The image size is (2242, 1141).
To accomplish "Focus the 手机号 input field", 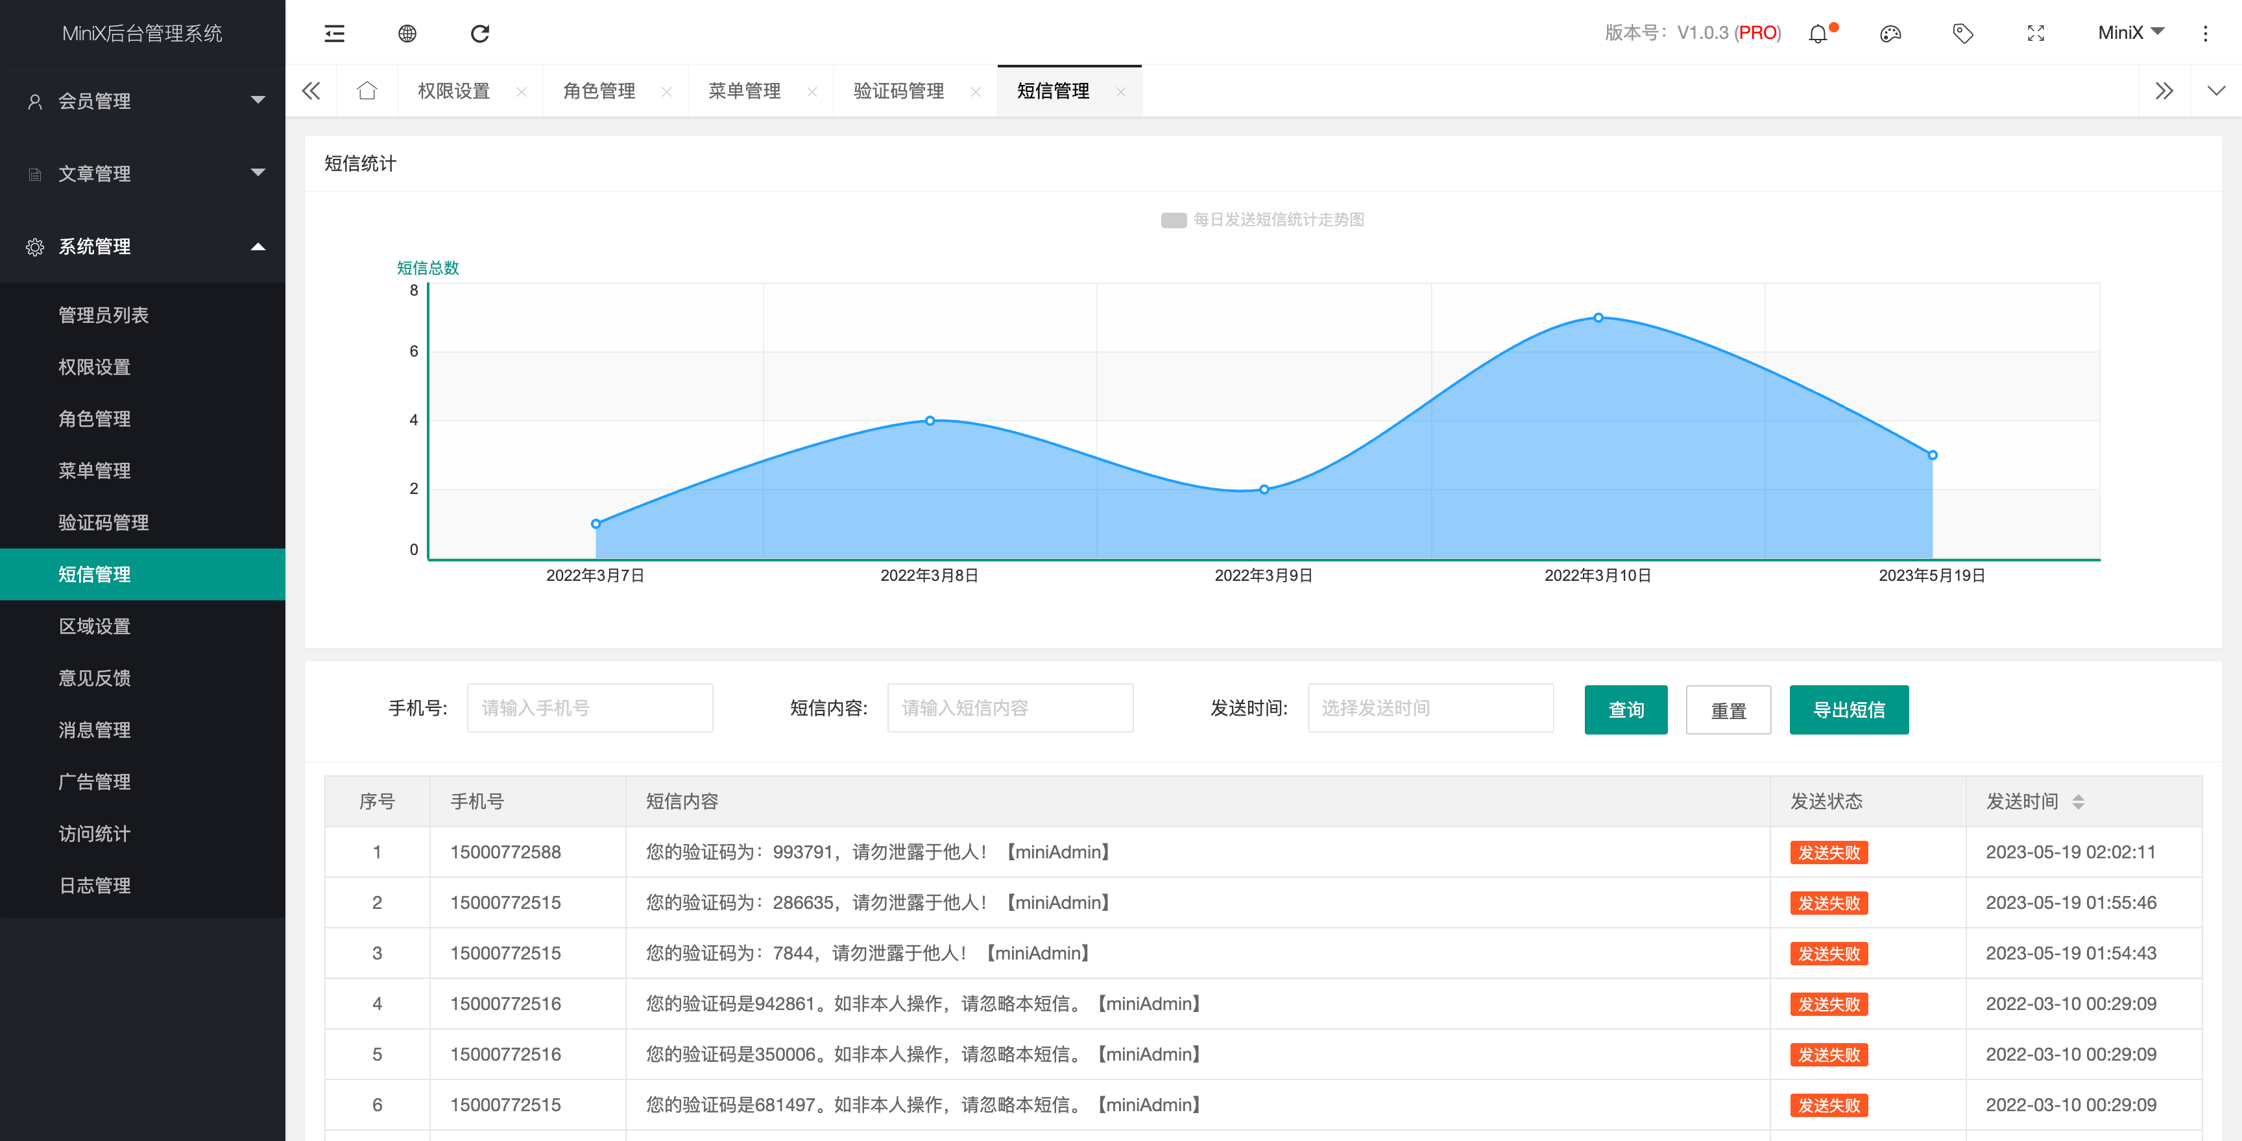I will point(590,708).
